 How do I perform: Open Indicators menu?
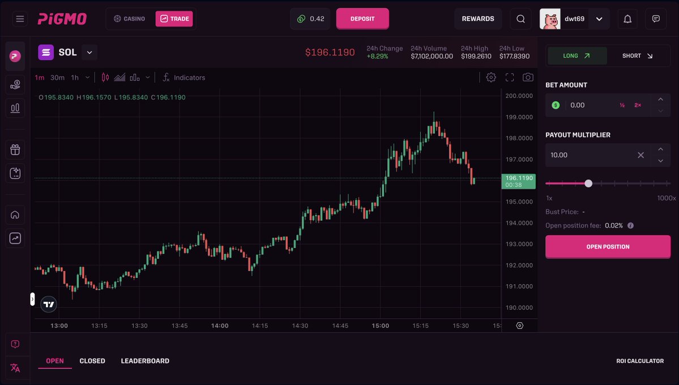pyautogui.click(x=183, y=78)
